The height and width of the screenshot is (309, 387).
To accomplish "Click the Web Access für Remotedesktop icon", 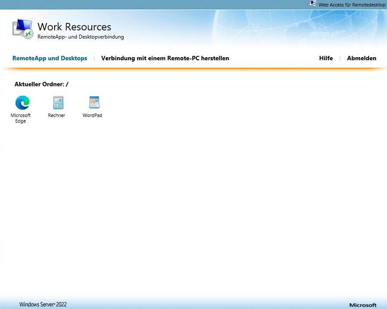I will [313, 4].
